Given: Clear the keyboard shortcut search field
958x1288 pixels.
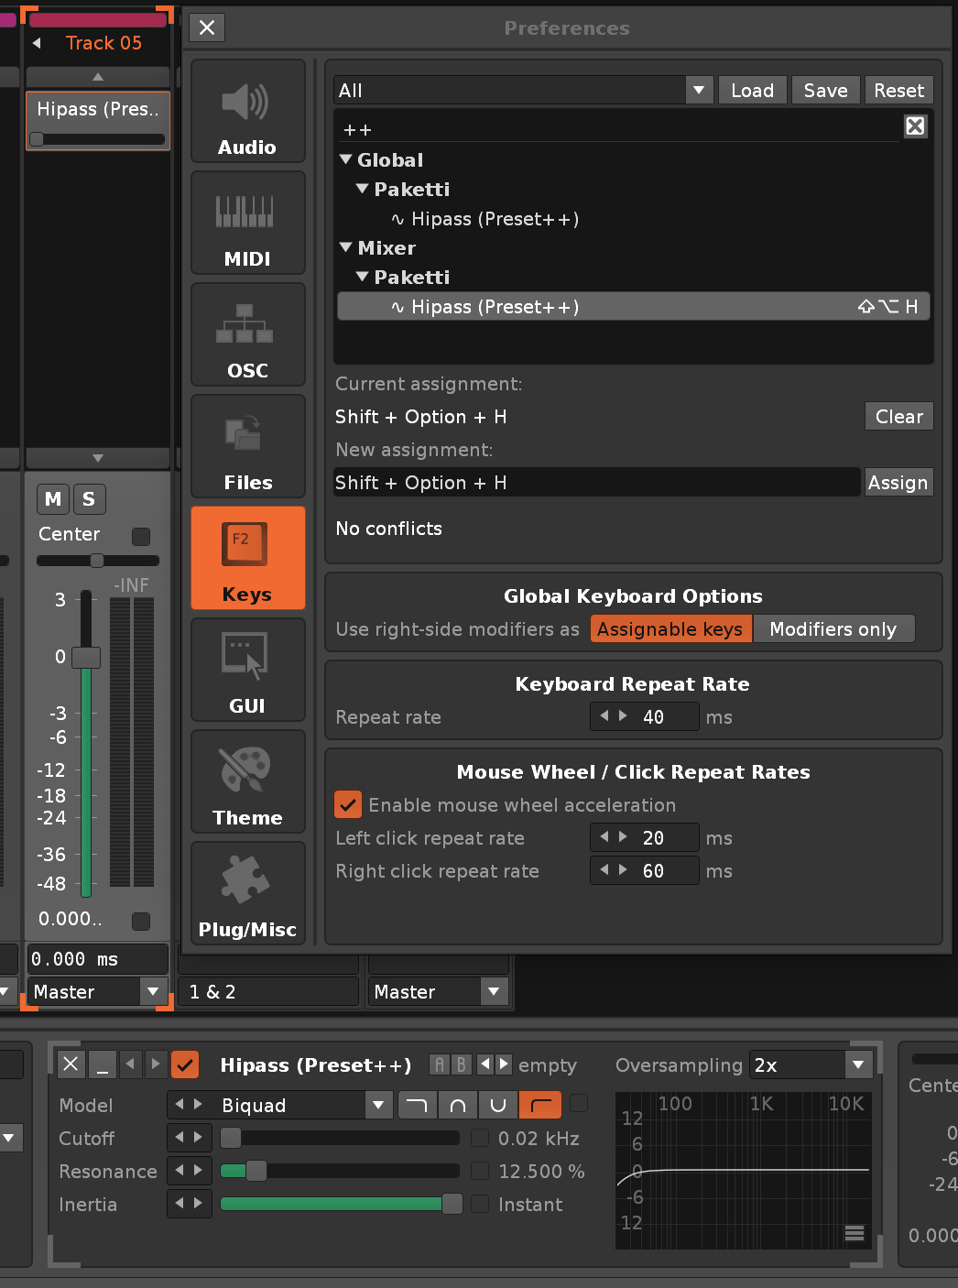Looking at the screenshot, I should coord(915,126).
